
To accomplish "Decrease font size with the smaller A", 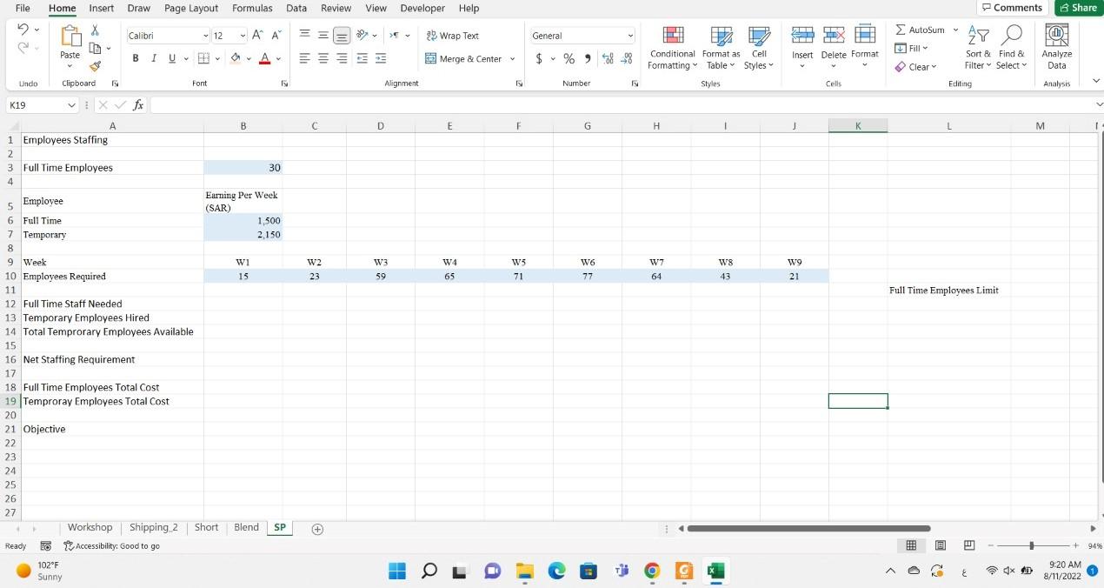I will pyautogui.click(x=276, y=36).
